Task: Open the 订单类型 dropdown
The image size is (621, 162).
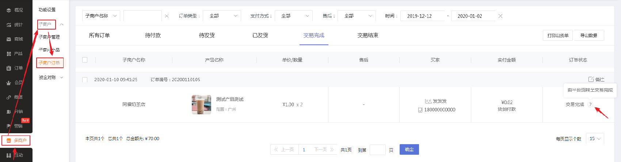Action: coord(222,16)
